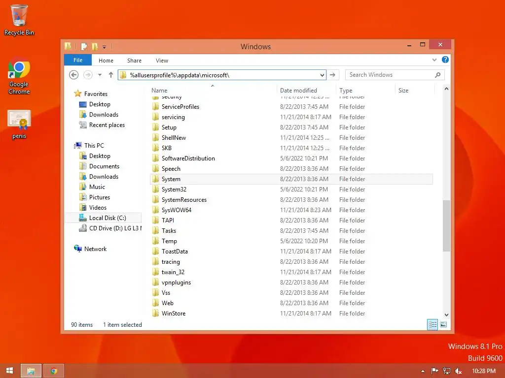
Task: Select Desktop under Favorites
Action: coord(100,104)
